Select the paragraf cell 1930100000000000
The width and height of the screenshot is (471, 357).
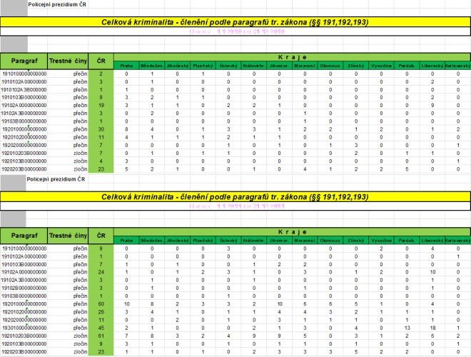[24, 326]
